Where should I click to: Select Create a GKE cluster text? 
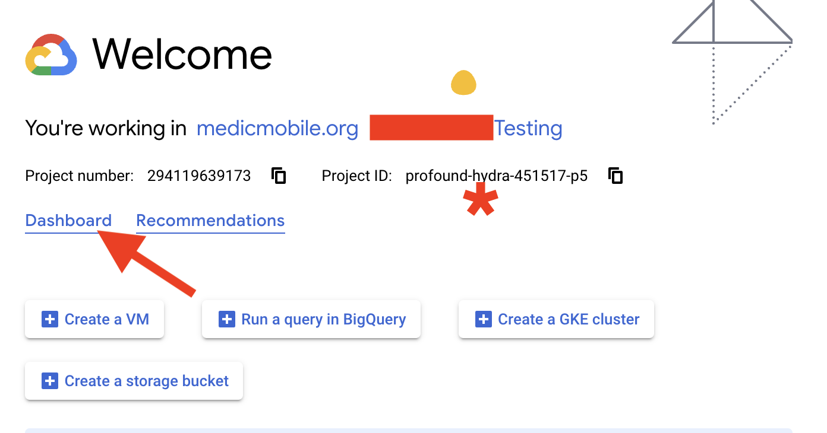pyautogui.click(x=569, y=319)
